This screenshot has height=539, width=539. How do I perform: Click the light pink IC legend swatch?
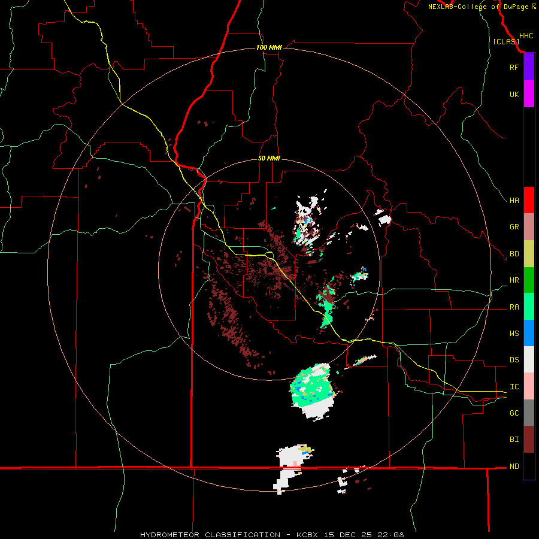pyautogui.click(x=529, y=386)
